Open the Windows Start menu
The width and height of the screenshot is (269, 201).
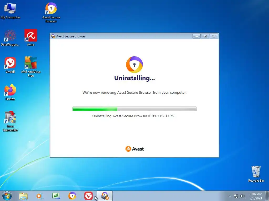(x=7, y=196)
